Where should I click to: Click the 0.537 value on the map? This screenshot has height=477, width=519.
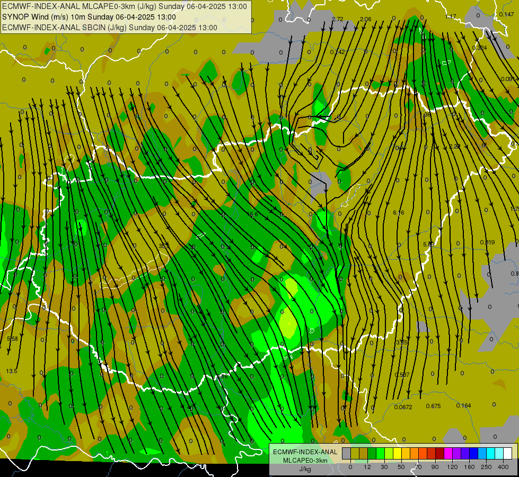[x=402, y=375]
